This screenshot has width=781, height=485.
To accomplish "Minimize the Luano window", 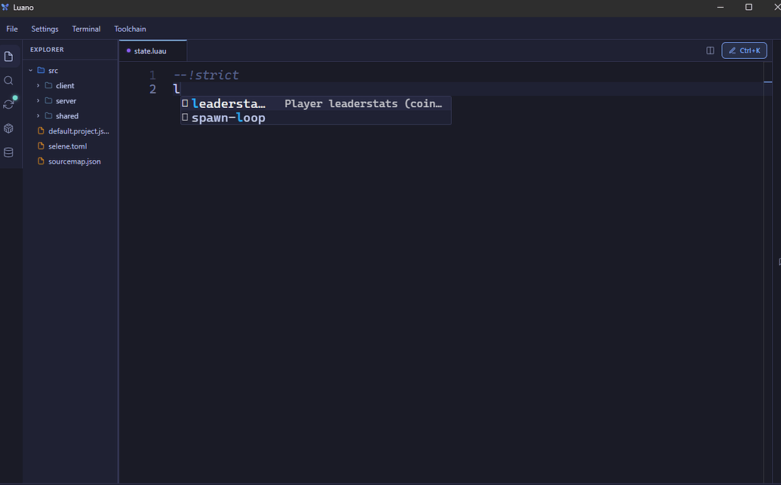I will point(720,7).
